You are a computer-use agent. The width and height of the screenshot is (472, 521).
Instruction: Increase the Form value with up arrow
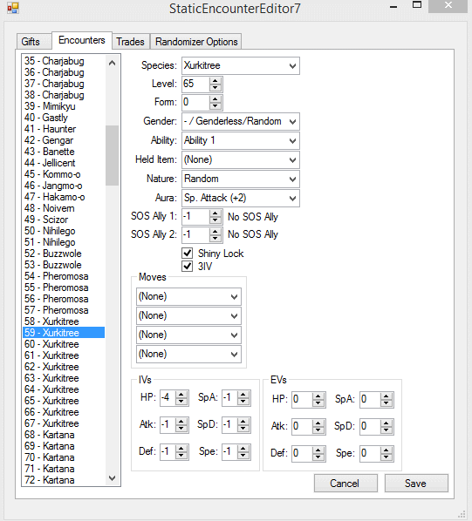click(215, 98)
